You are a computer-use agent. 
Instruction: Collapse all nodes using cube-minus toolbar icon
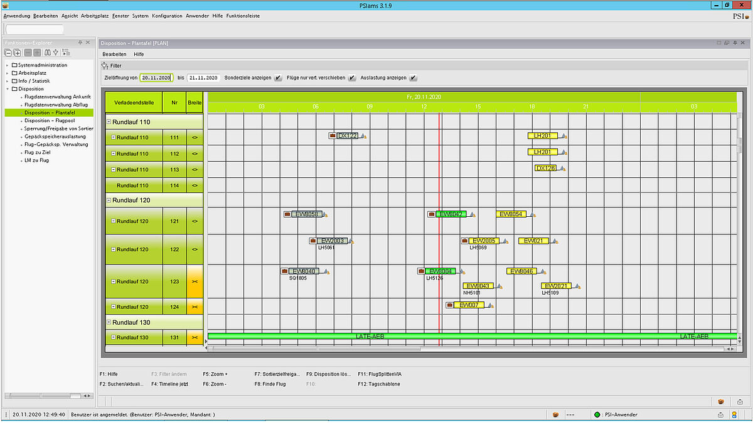(x=8, y=52)
